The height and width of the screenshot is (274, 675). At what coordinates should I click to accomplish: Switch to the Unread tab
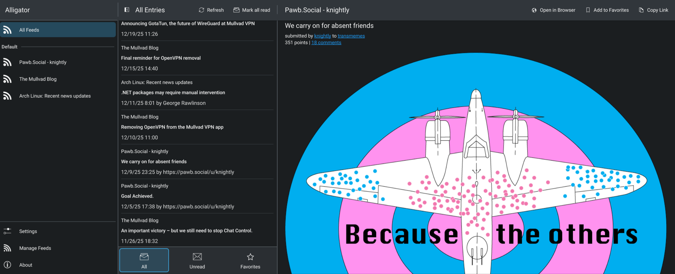pyautogui.click(x=197, y=260)
